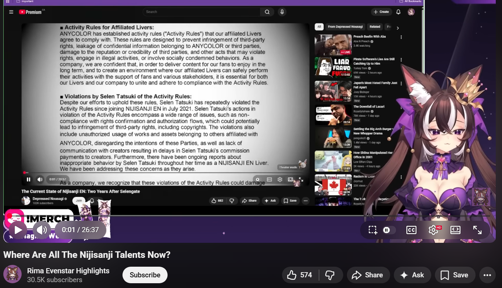Image resolution: width=502 pixels, height=288 pixels.
Task: Open the Depressed Nousagi channel avatar
Action: 26,201
